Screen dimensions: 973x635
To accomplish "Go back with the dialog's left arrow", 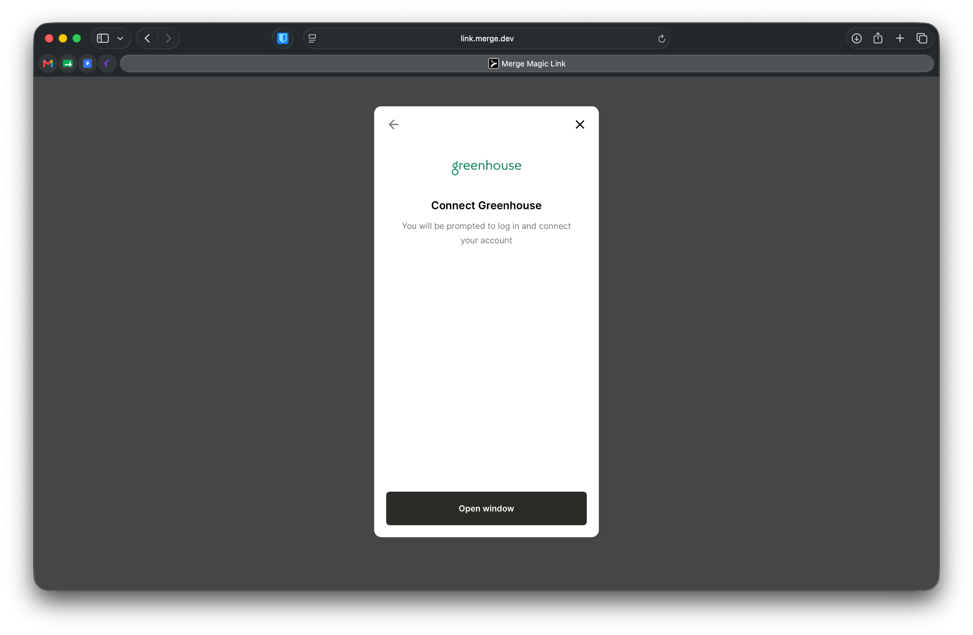I will point(393,124).
